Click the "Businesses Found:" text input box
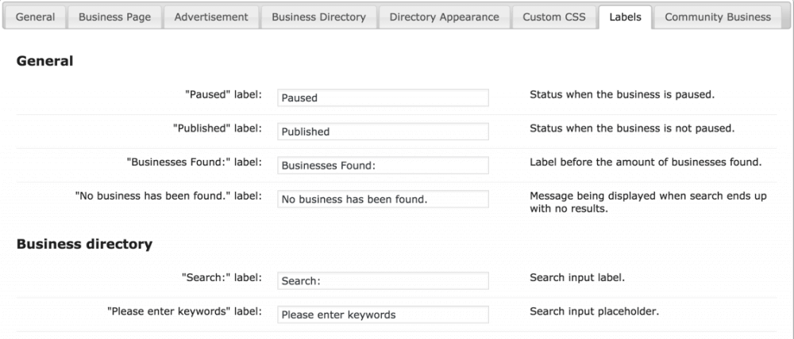The image size is (794, 339). click(383, 166)
